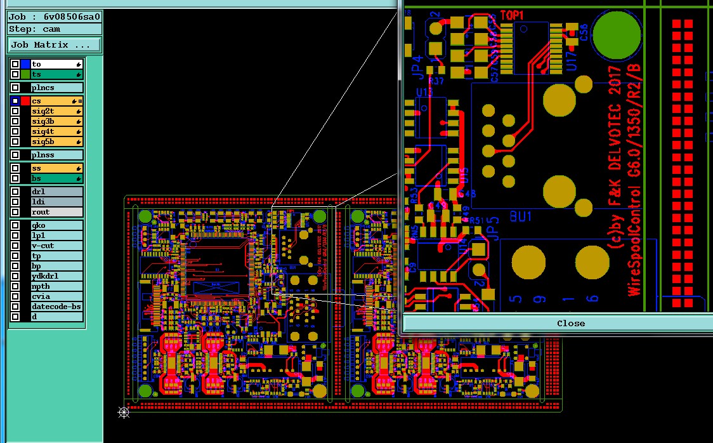Click the origin datum marker below the panel
The width and height of the screenshot is (713, 443).
click(124, 413)
